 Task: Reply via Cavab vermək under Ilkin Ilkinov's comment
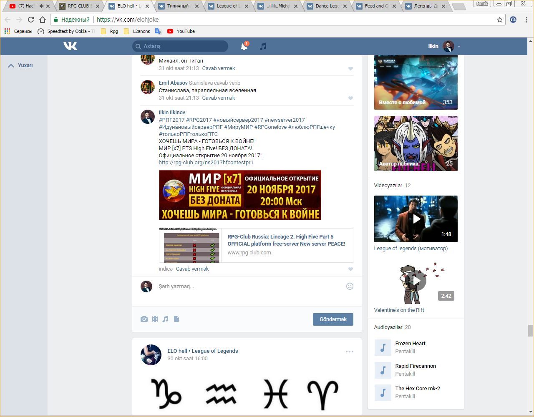[x=192, y=269]
